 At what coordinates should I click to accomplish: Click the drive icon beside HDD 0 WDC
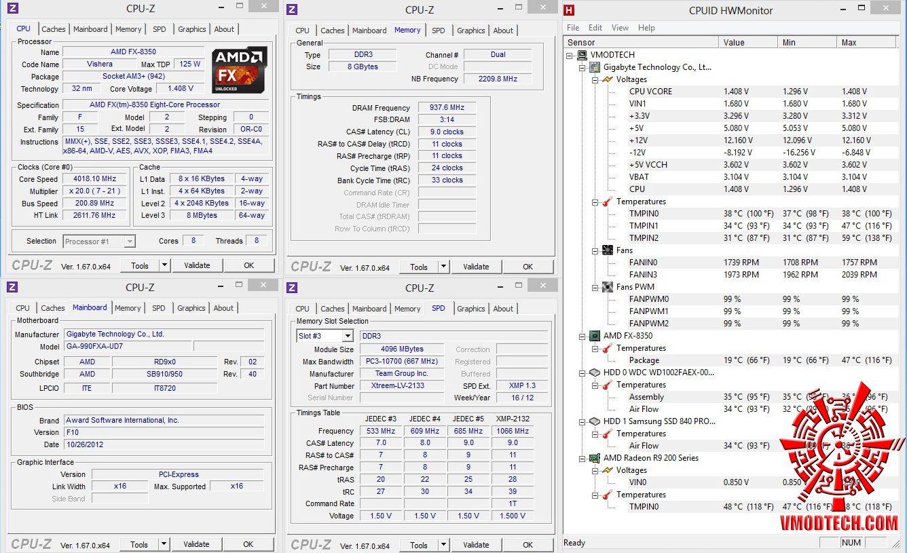point(595,373)
